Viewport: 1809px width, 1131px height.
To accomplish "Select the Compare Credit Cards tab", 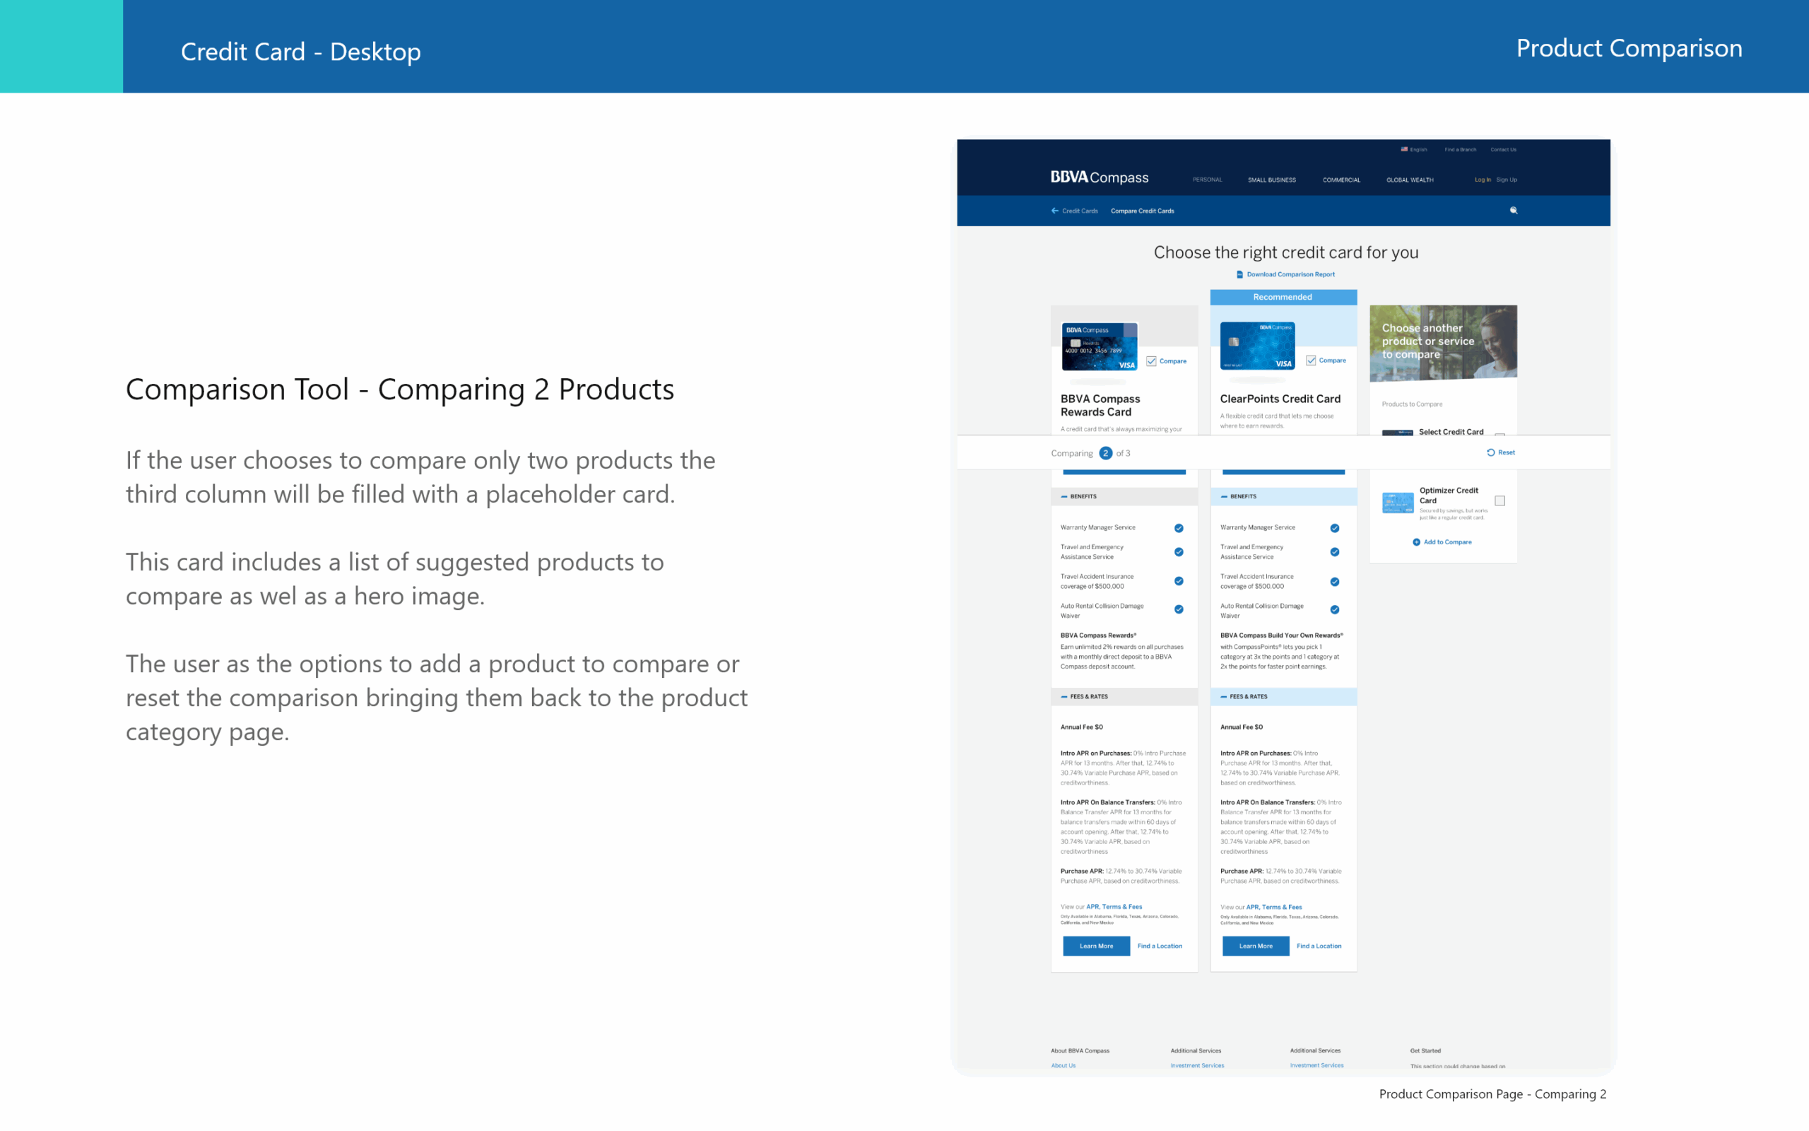I will (x=1142, y=211).
